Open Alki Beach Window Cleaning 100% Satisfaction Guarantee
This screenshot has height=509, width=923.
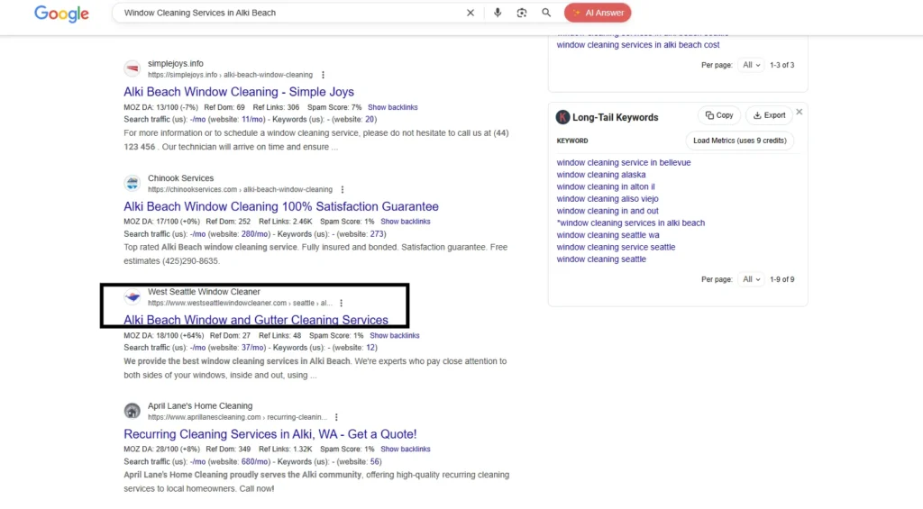click(281, 206)
